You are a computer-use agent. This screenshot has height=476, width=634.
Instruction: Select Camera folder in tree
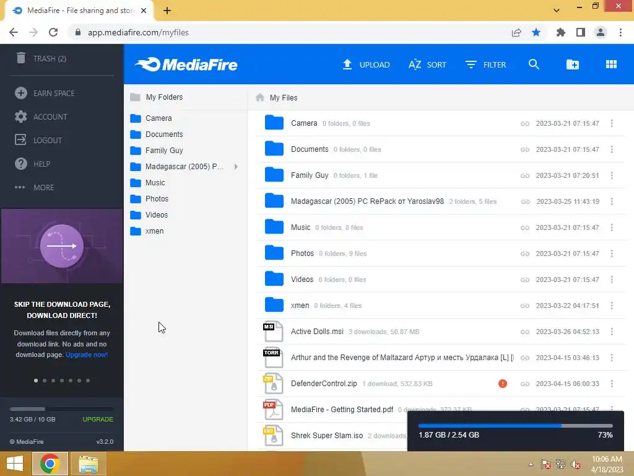[x=151, y=118]
